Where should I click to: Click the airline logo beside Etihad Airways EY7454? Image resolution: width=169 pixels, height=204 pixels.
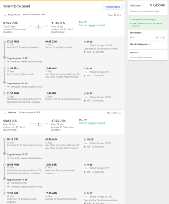click(86, 197)
